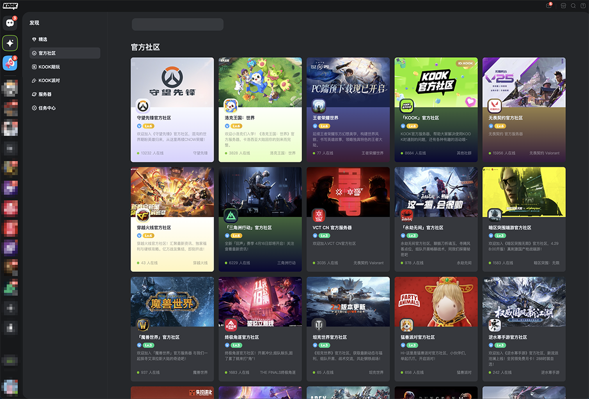
Task: Open the 守望先锋 banner image
Action: [x=172, y=82]
